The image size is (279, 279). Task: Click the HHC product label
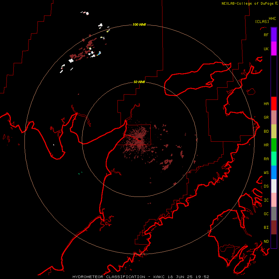(272, 19)
